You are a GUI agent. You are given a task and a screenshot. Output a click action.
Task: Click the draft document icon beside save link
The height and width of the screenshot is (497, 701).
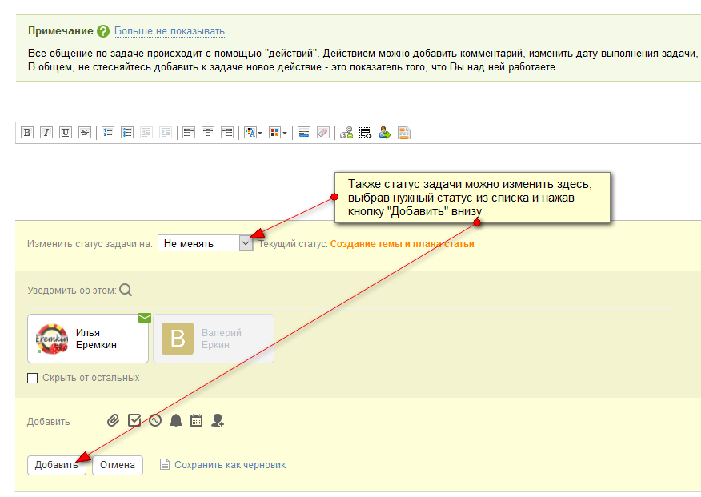[165, 465]
